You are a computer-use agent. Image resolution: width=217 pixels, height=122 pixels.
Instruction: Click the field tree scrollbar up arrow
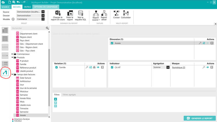coord(49,32)
